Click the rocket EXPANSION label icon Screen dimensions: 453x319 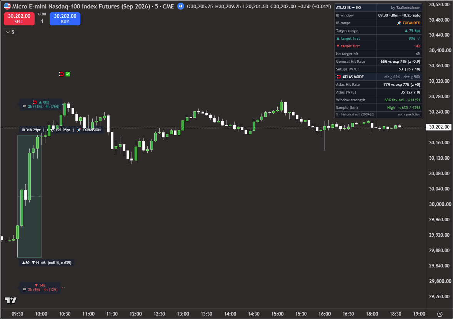point(79,130)
